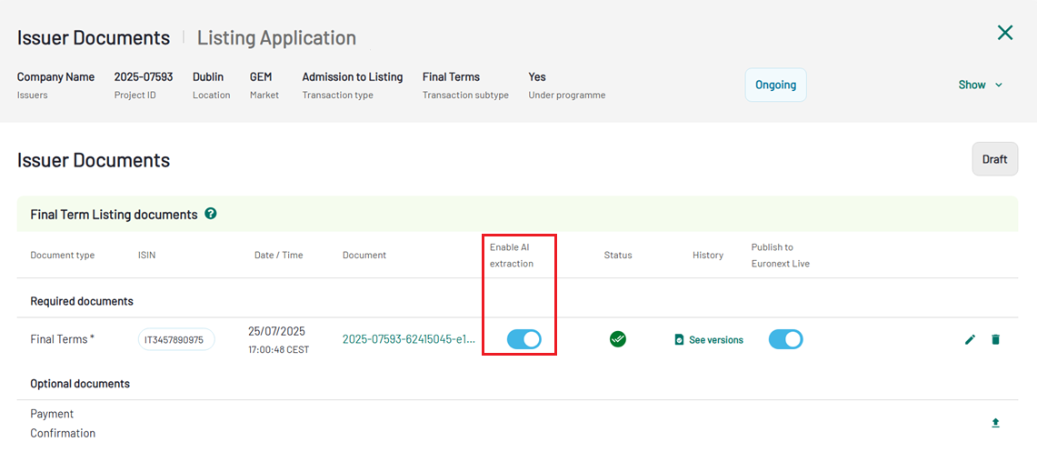Open the See versions history link
The width and height of the screenshot is (1037, 462).
pyautogui.click(x=715, y=340)
